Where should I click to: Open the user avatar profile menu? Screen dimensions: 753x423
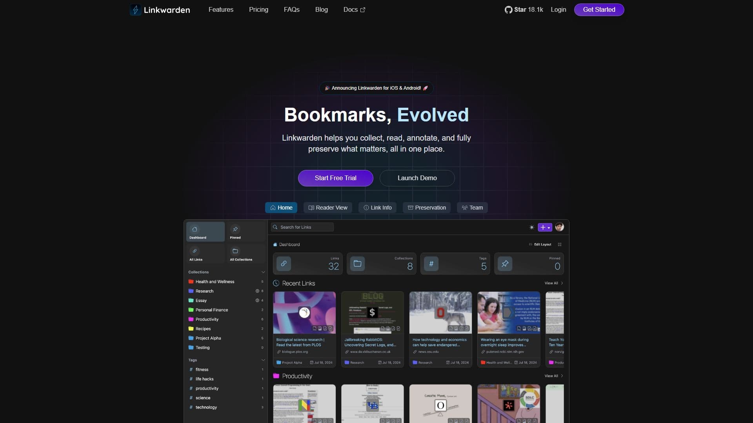click(x=560, y=227)
